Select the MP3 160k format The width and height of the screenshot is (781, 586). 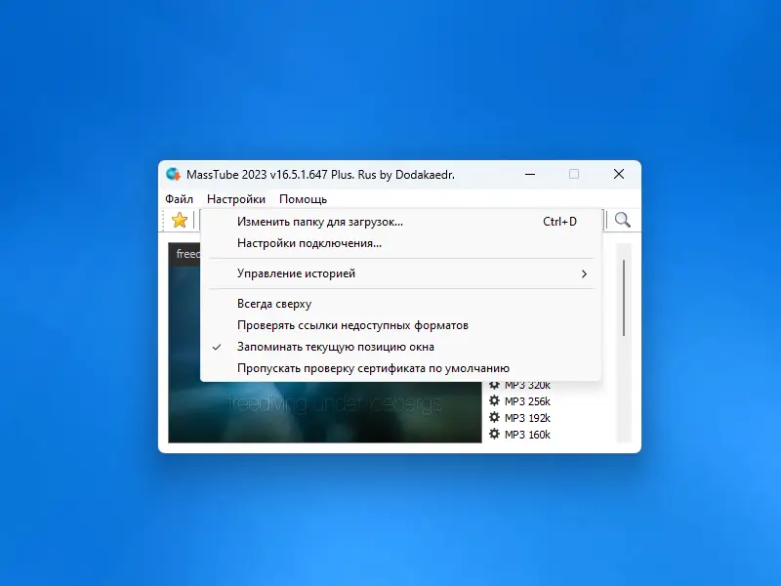pyautogui.click(x=527, y=434)
